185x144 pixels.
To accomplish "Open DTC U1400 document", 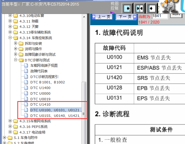I will (40, 88).
